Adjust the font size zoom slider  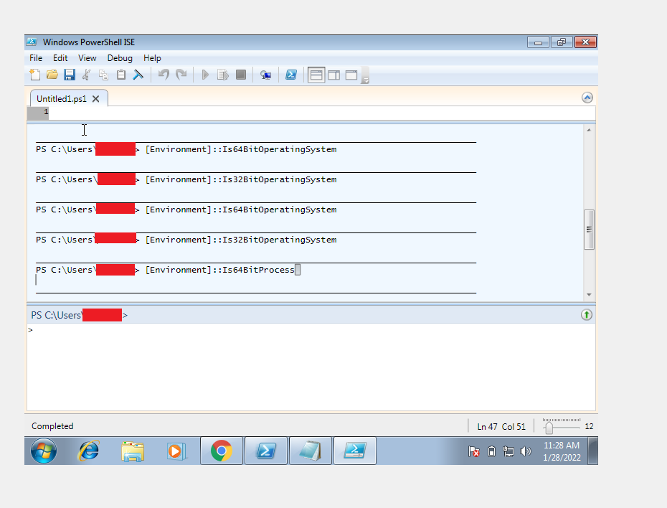click(549, 427)
